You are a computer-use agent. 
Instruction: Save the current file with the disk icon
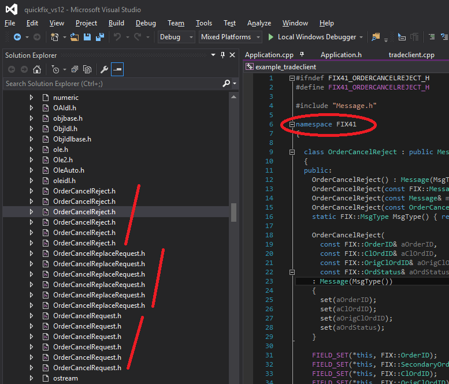(x=87, y=37)
